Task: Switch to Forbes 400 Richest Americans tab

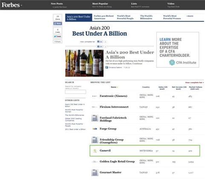Action: click(104, 17)
